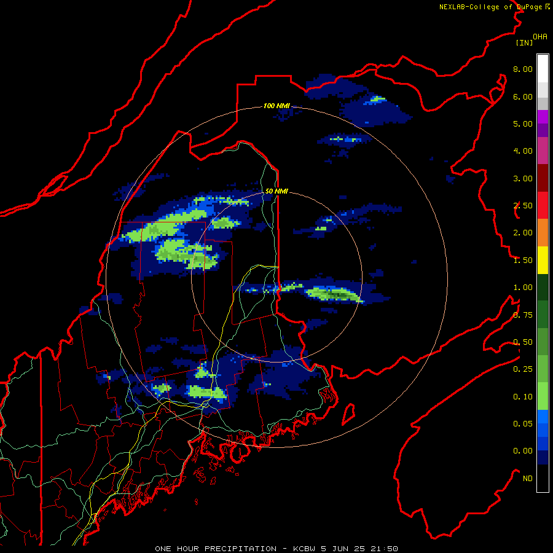Click the 2.00 legend value
Image resolution: width=553 pixels, height=553 pixels.
click(x=523, y=233)
